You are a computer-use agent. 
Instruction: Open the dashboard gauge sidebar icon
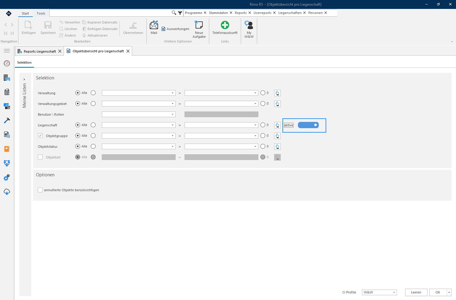coord(7,63)
